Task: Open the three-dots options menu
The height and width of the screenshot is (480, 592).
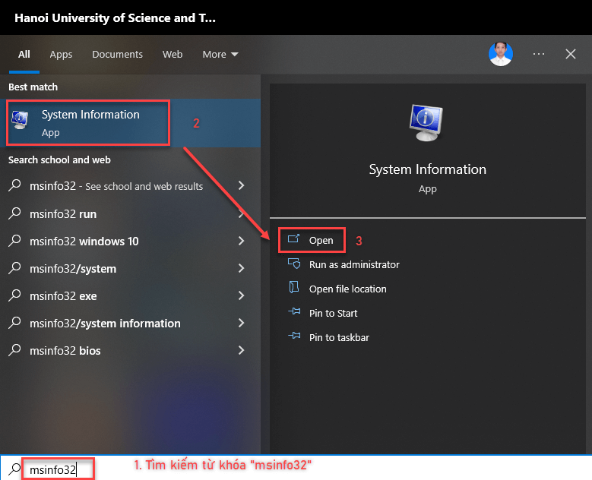Action: [x=539, y=54]
